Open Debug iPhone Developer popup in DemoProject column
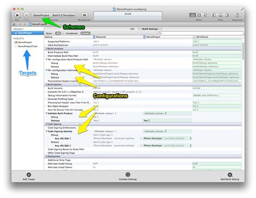 [167, 139]
